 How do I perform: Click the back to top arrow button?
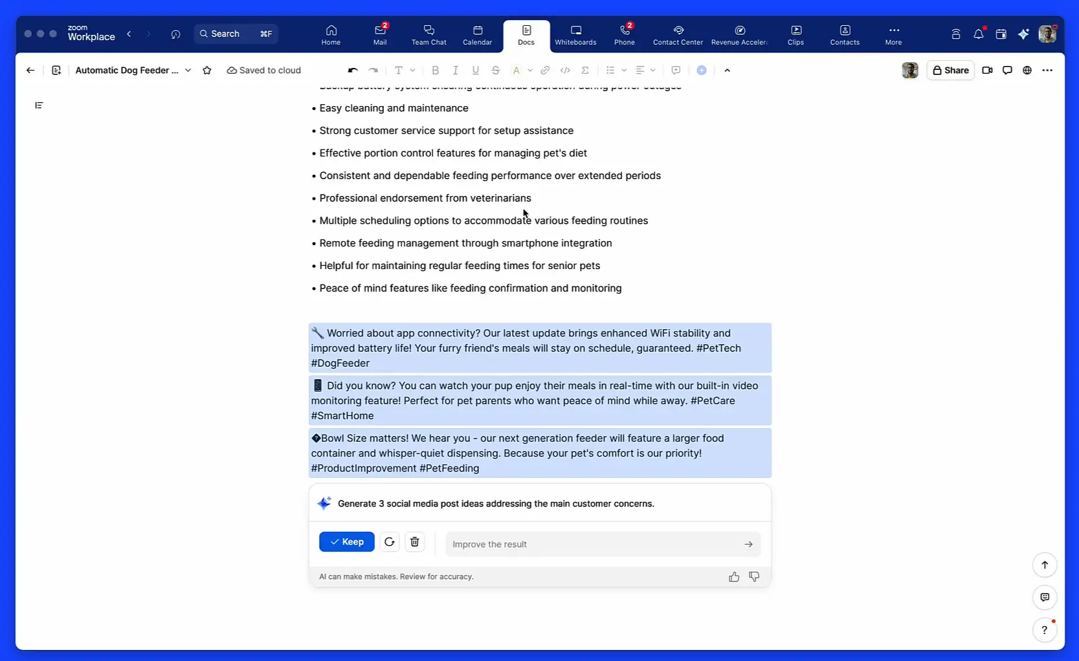click(1045, 565)
